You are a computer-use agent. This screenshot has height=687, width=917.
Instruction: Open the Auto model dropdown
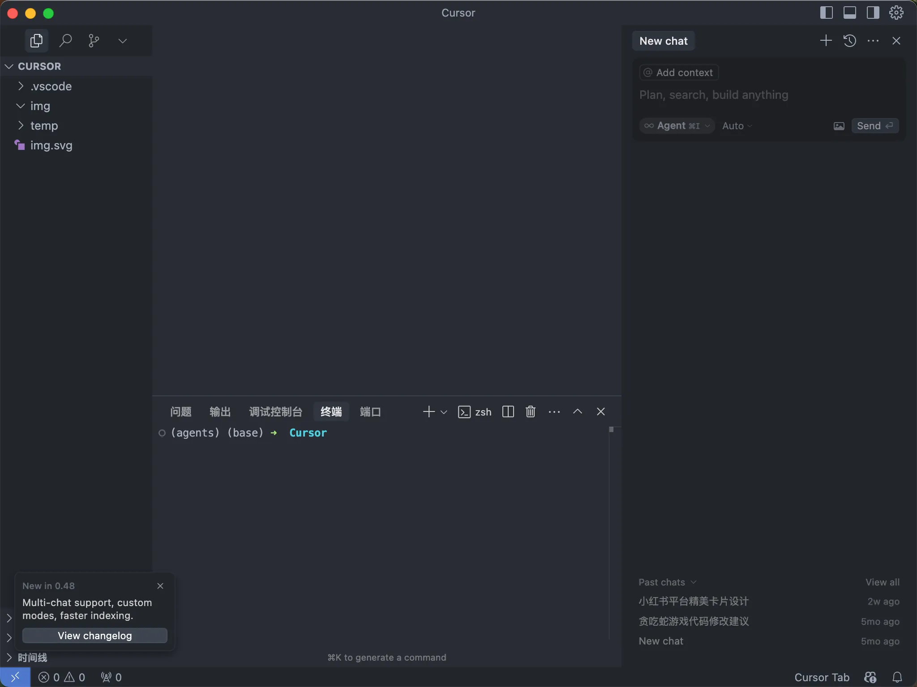737,126
